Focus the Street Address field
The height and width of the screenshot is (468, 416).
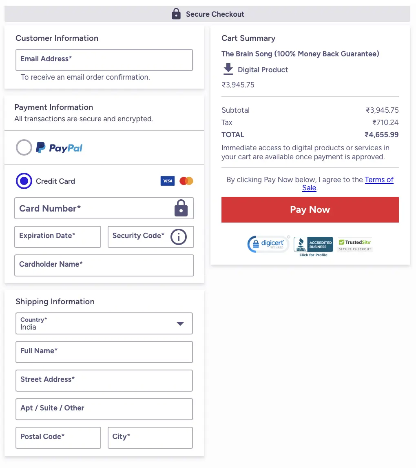coord(104,381)
